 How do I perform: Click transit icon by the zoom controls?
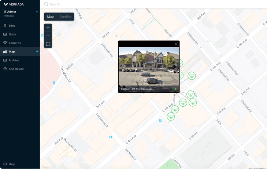click(42, 35)
